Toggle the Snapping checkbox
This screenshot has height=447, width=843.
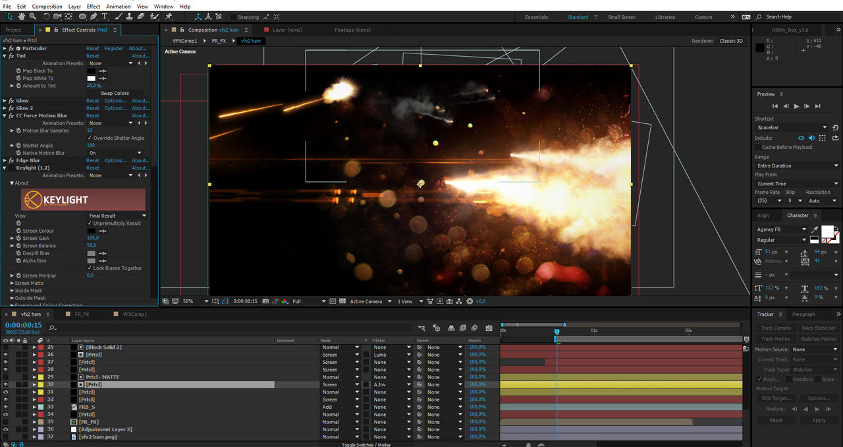(x=234, y=17)
